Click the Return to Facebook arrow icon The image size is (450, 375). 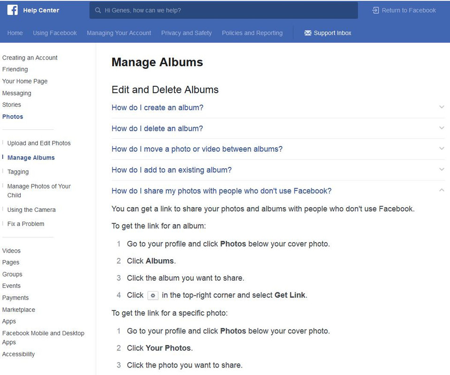coord(375,10)
